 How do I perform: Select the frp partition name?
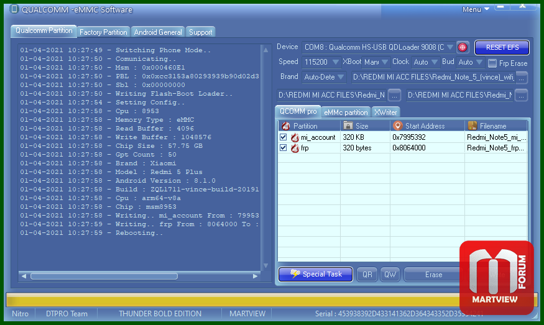click(305, 148)
